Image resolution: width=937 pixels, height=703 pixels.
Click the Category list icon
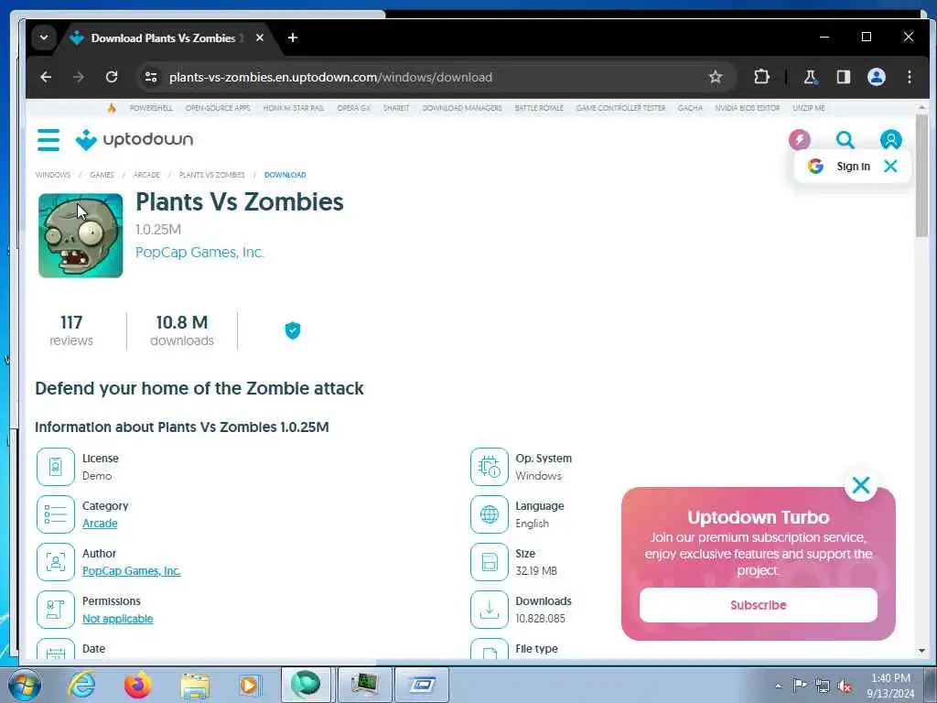56,514
